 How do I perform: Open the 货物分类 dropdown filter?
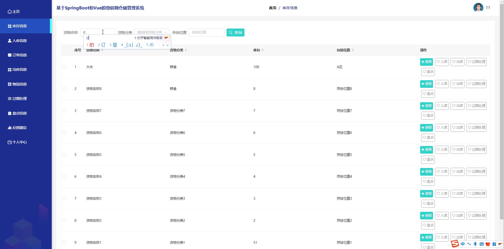coord(152,32)
